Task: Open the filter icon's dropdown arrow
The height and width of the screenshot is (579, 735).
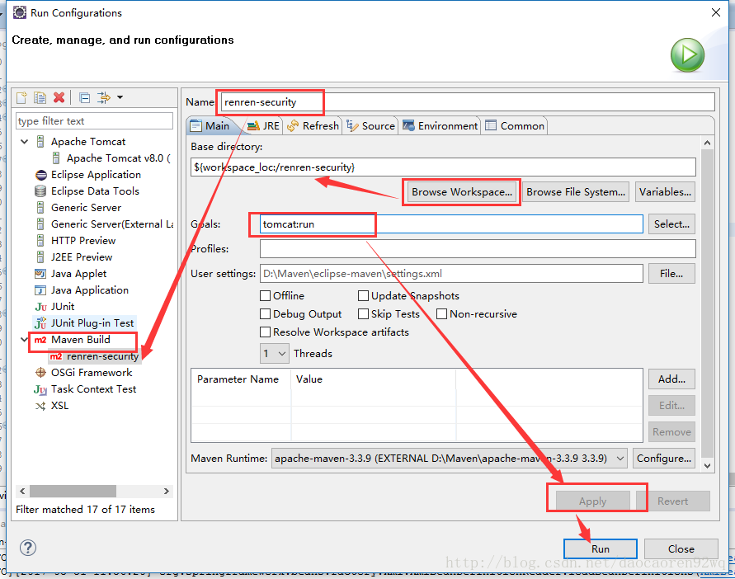Action: tap(120, 97)
